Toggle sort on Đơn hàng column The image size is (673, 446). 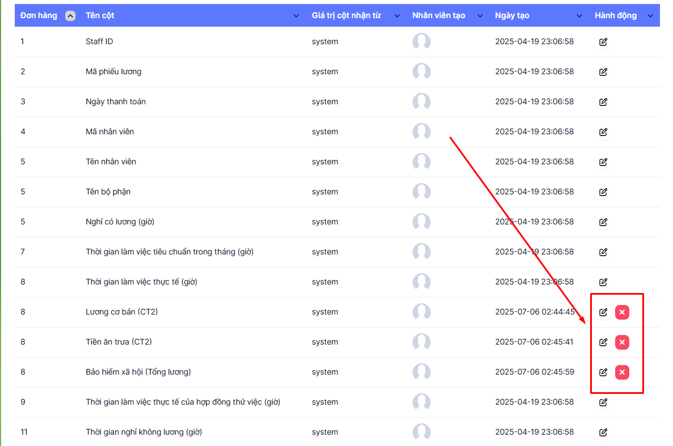point(70,16)
